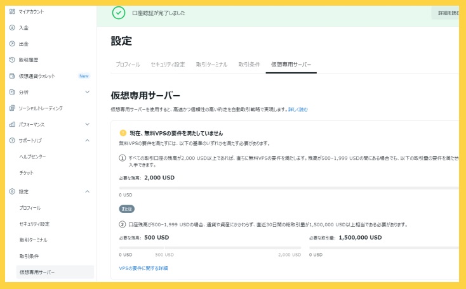Collapse the support hub (サポートハブ) chevron
Image resolution: width=466 pixels, height=289 pixels.
[x=88, y=141]
